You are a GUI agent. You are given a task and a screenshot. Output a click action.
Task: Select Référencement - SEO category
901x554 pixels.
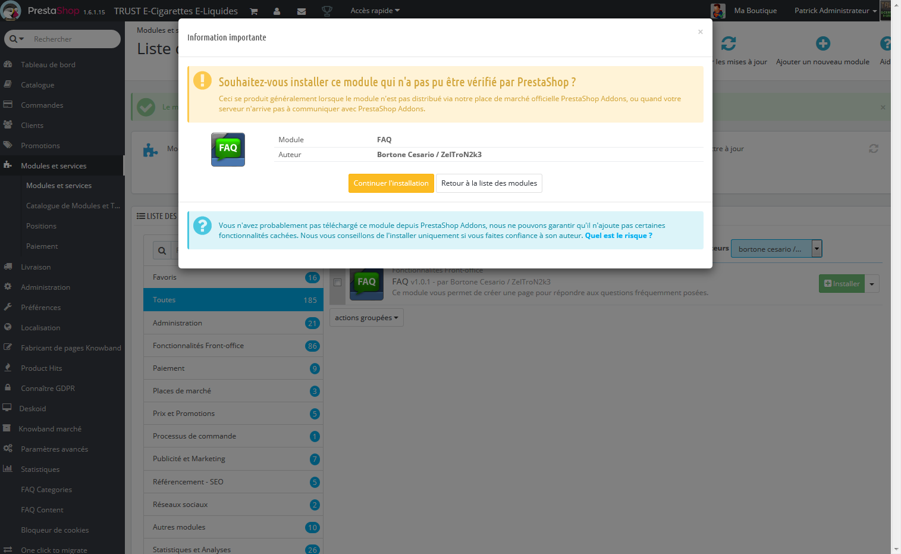coord(233,482)
